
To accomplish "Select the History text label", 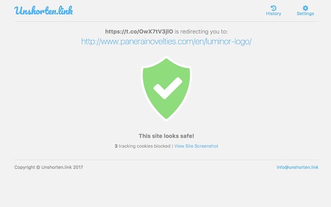I will click(274, 14).
